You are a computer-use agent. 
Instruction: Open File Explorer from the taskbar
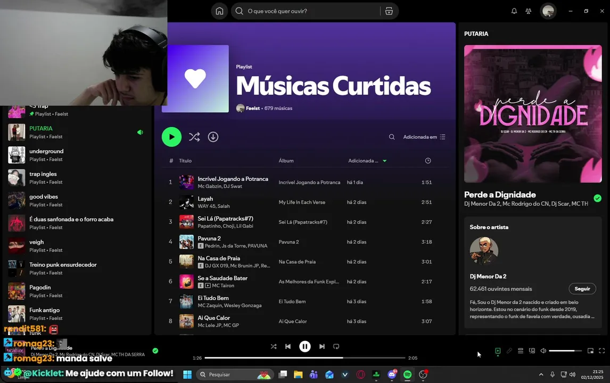[x=298, y=374]
